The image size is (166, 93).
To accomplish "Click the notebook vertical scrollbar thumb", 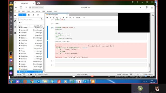I will [x=149, y=65].
